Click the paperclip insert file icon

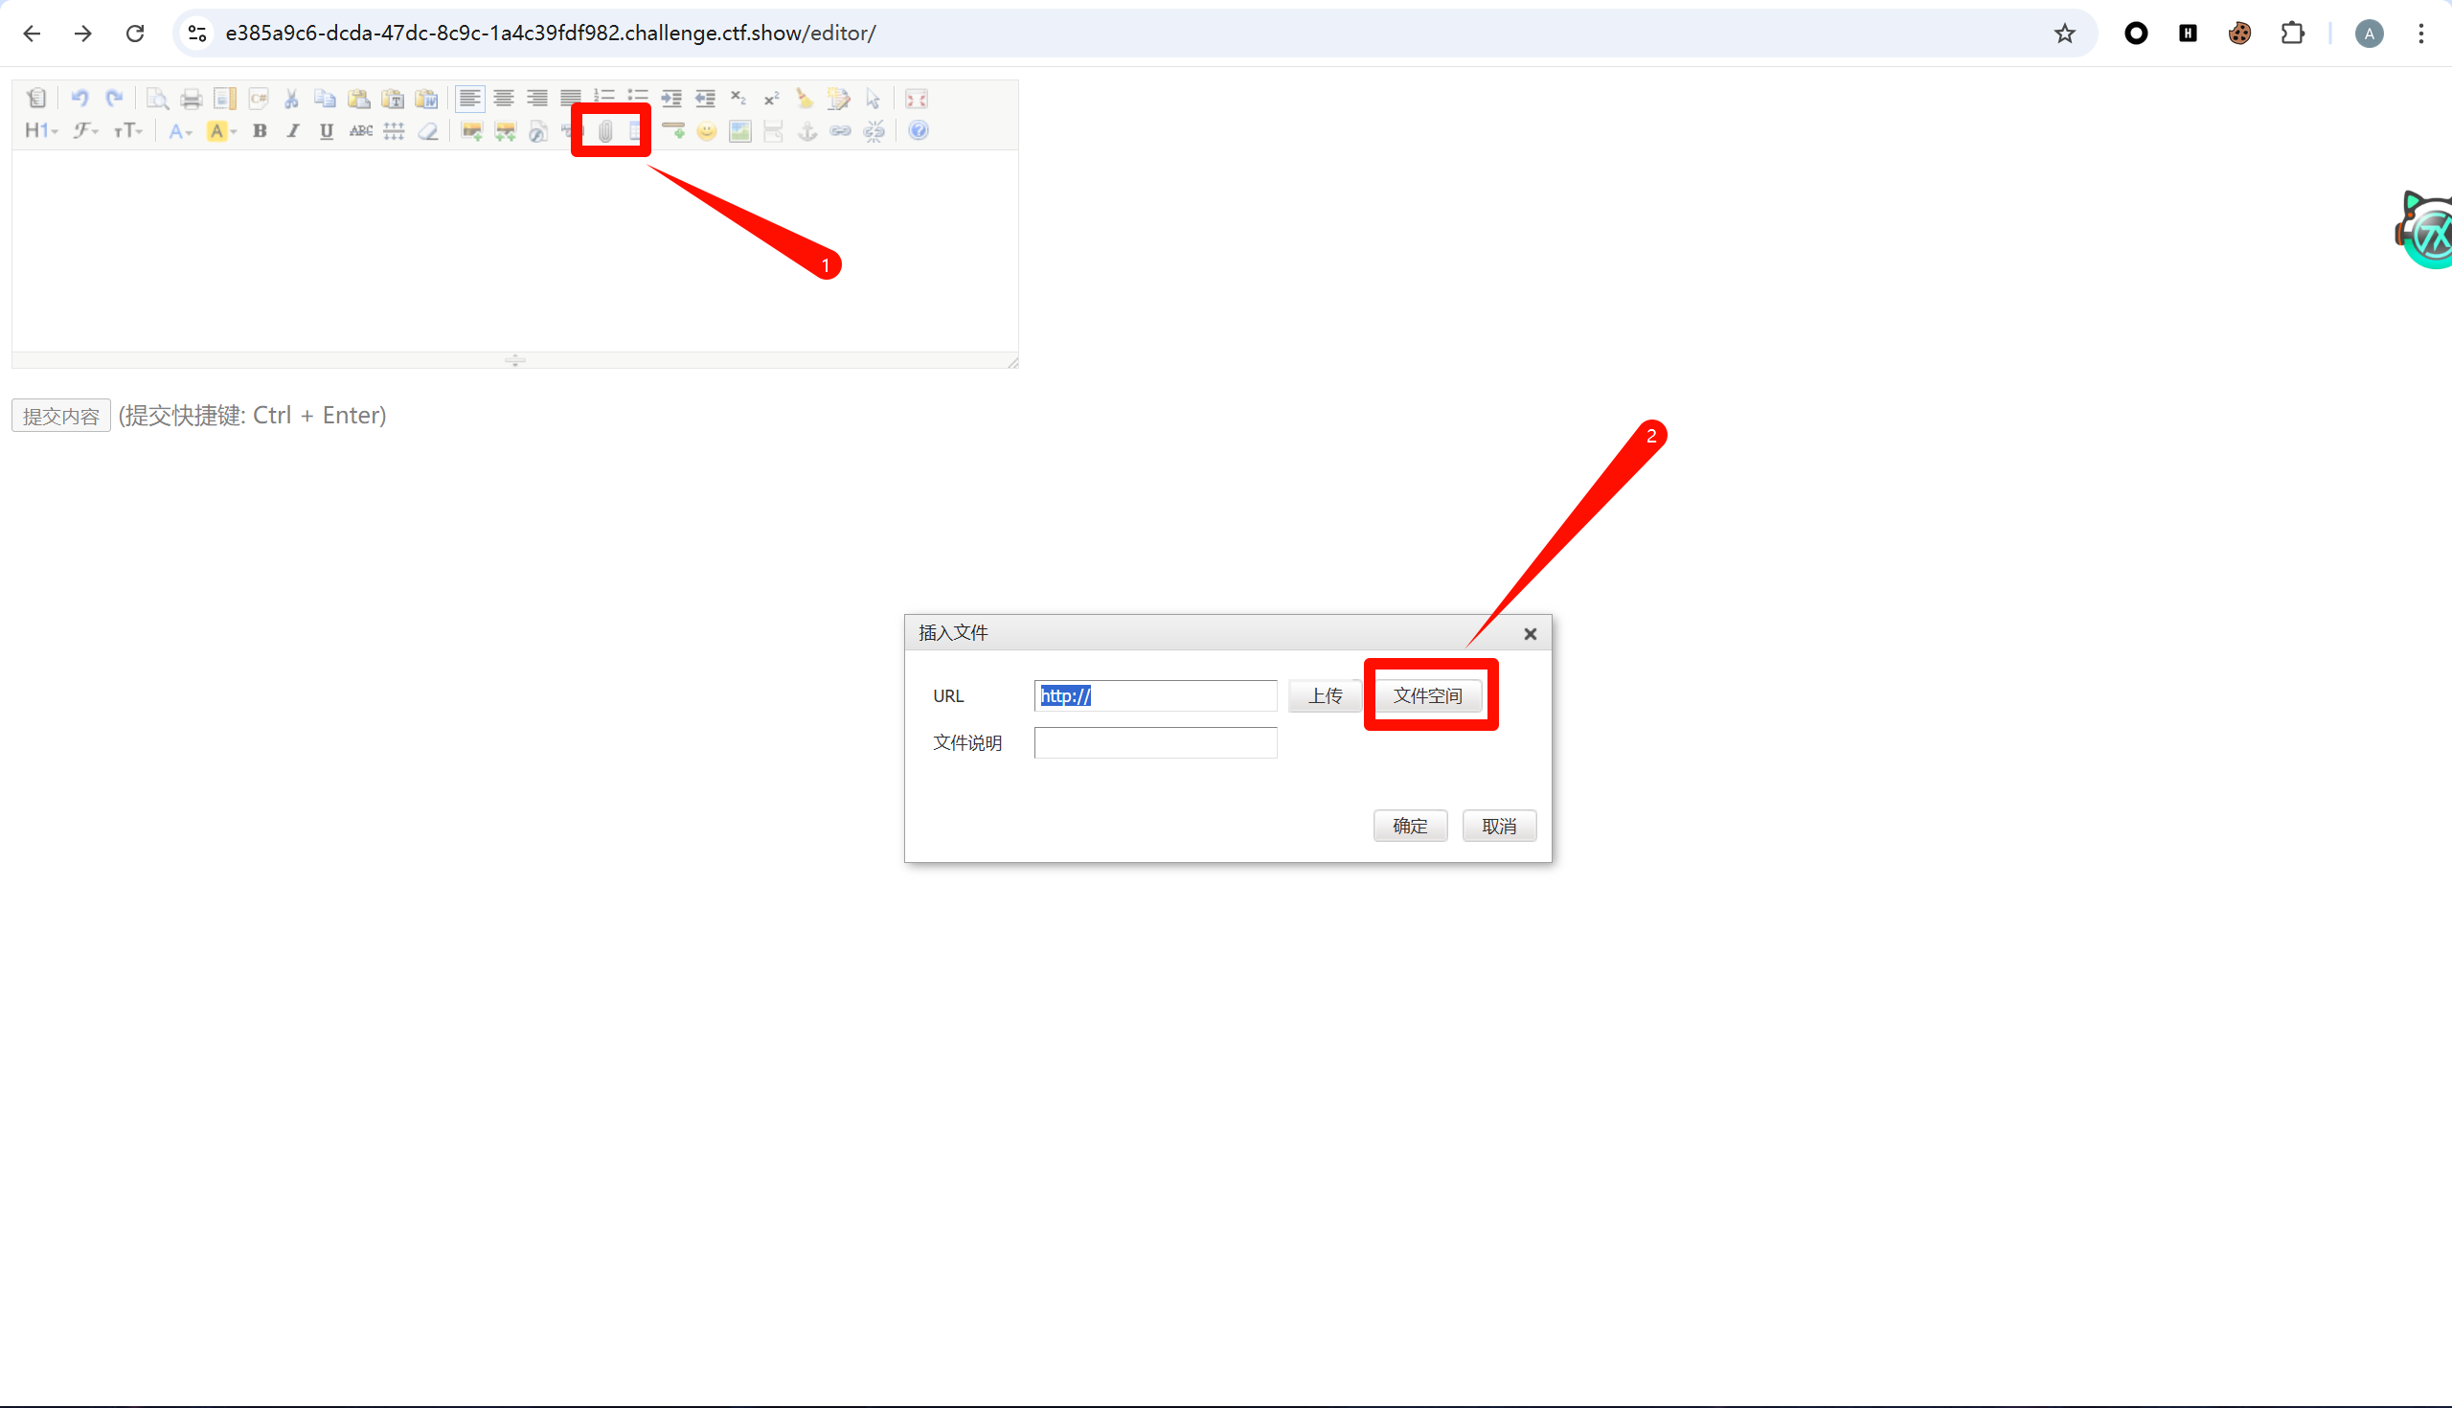605,131
